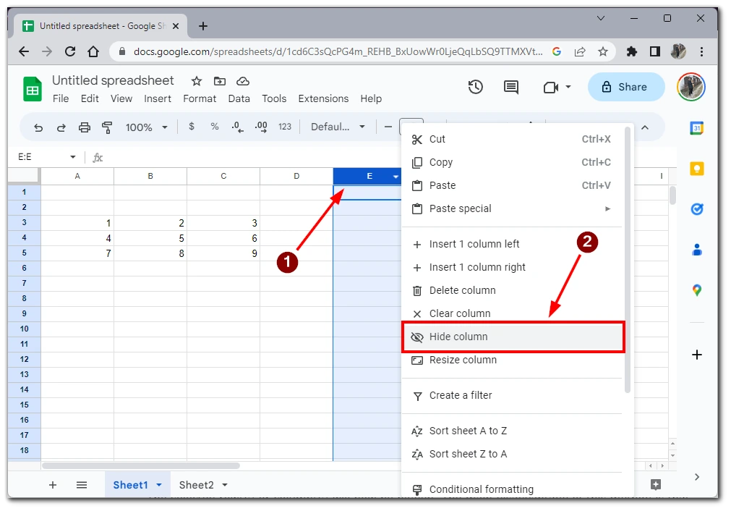Star the Untitled spreadsheet
Screen dimensions: 731x511
point(197,81)
